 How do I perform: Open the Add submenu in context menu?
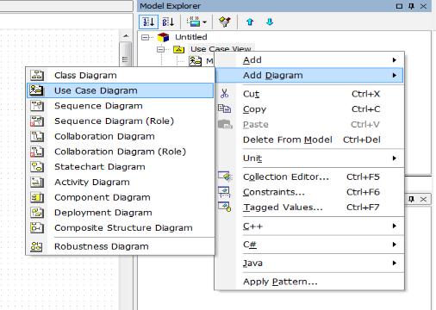point(309,60)
